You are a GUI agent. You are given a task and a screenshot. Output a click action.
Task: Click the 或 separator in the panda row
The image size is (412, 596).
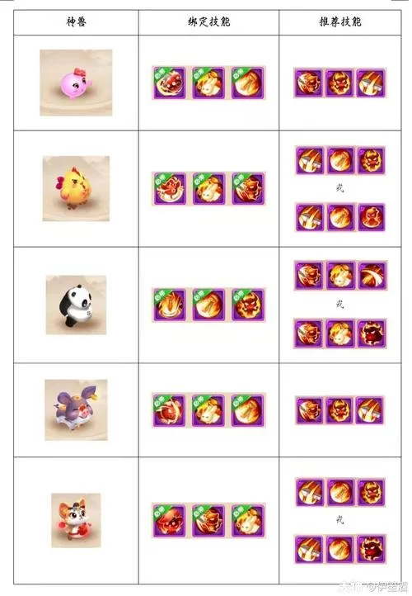point(340,304)
